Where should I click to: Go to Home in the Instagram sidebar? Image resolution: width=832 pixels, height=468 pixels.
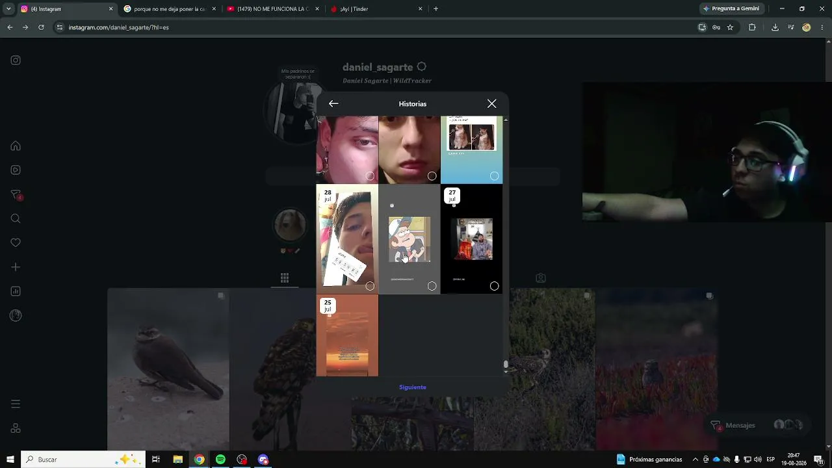click(x=16, y=146)
